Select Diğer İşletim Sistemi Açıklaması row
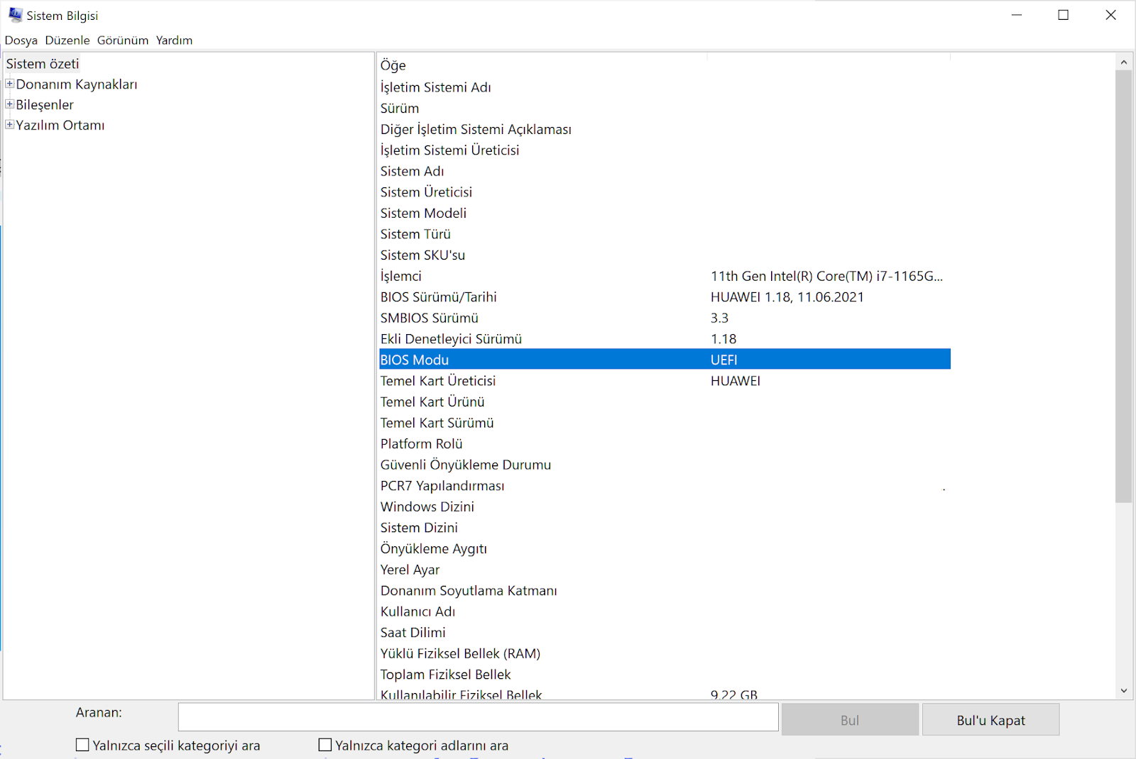1136x759 pixels. (665, 129)
